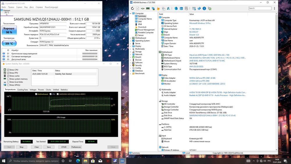
Task: Click the scheduled report clock icon in toolbar
Action: tap(186, 8)
